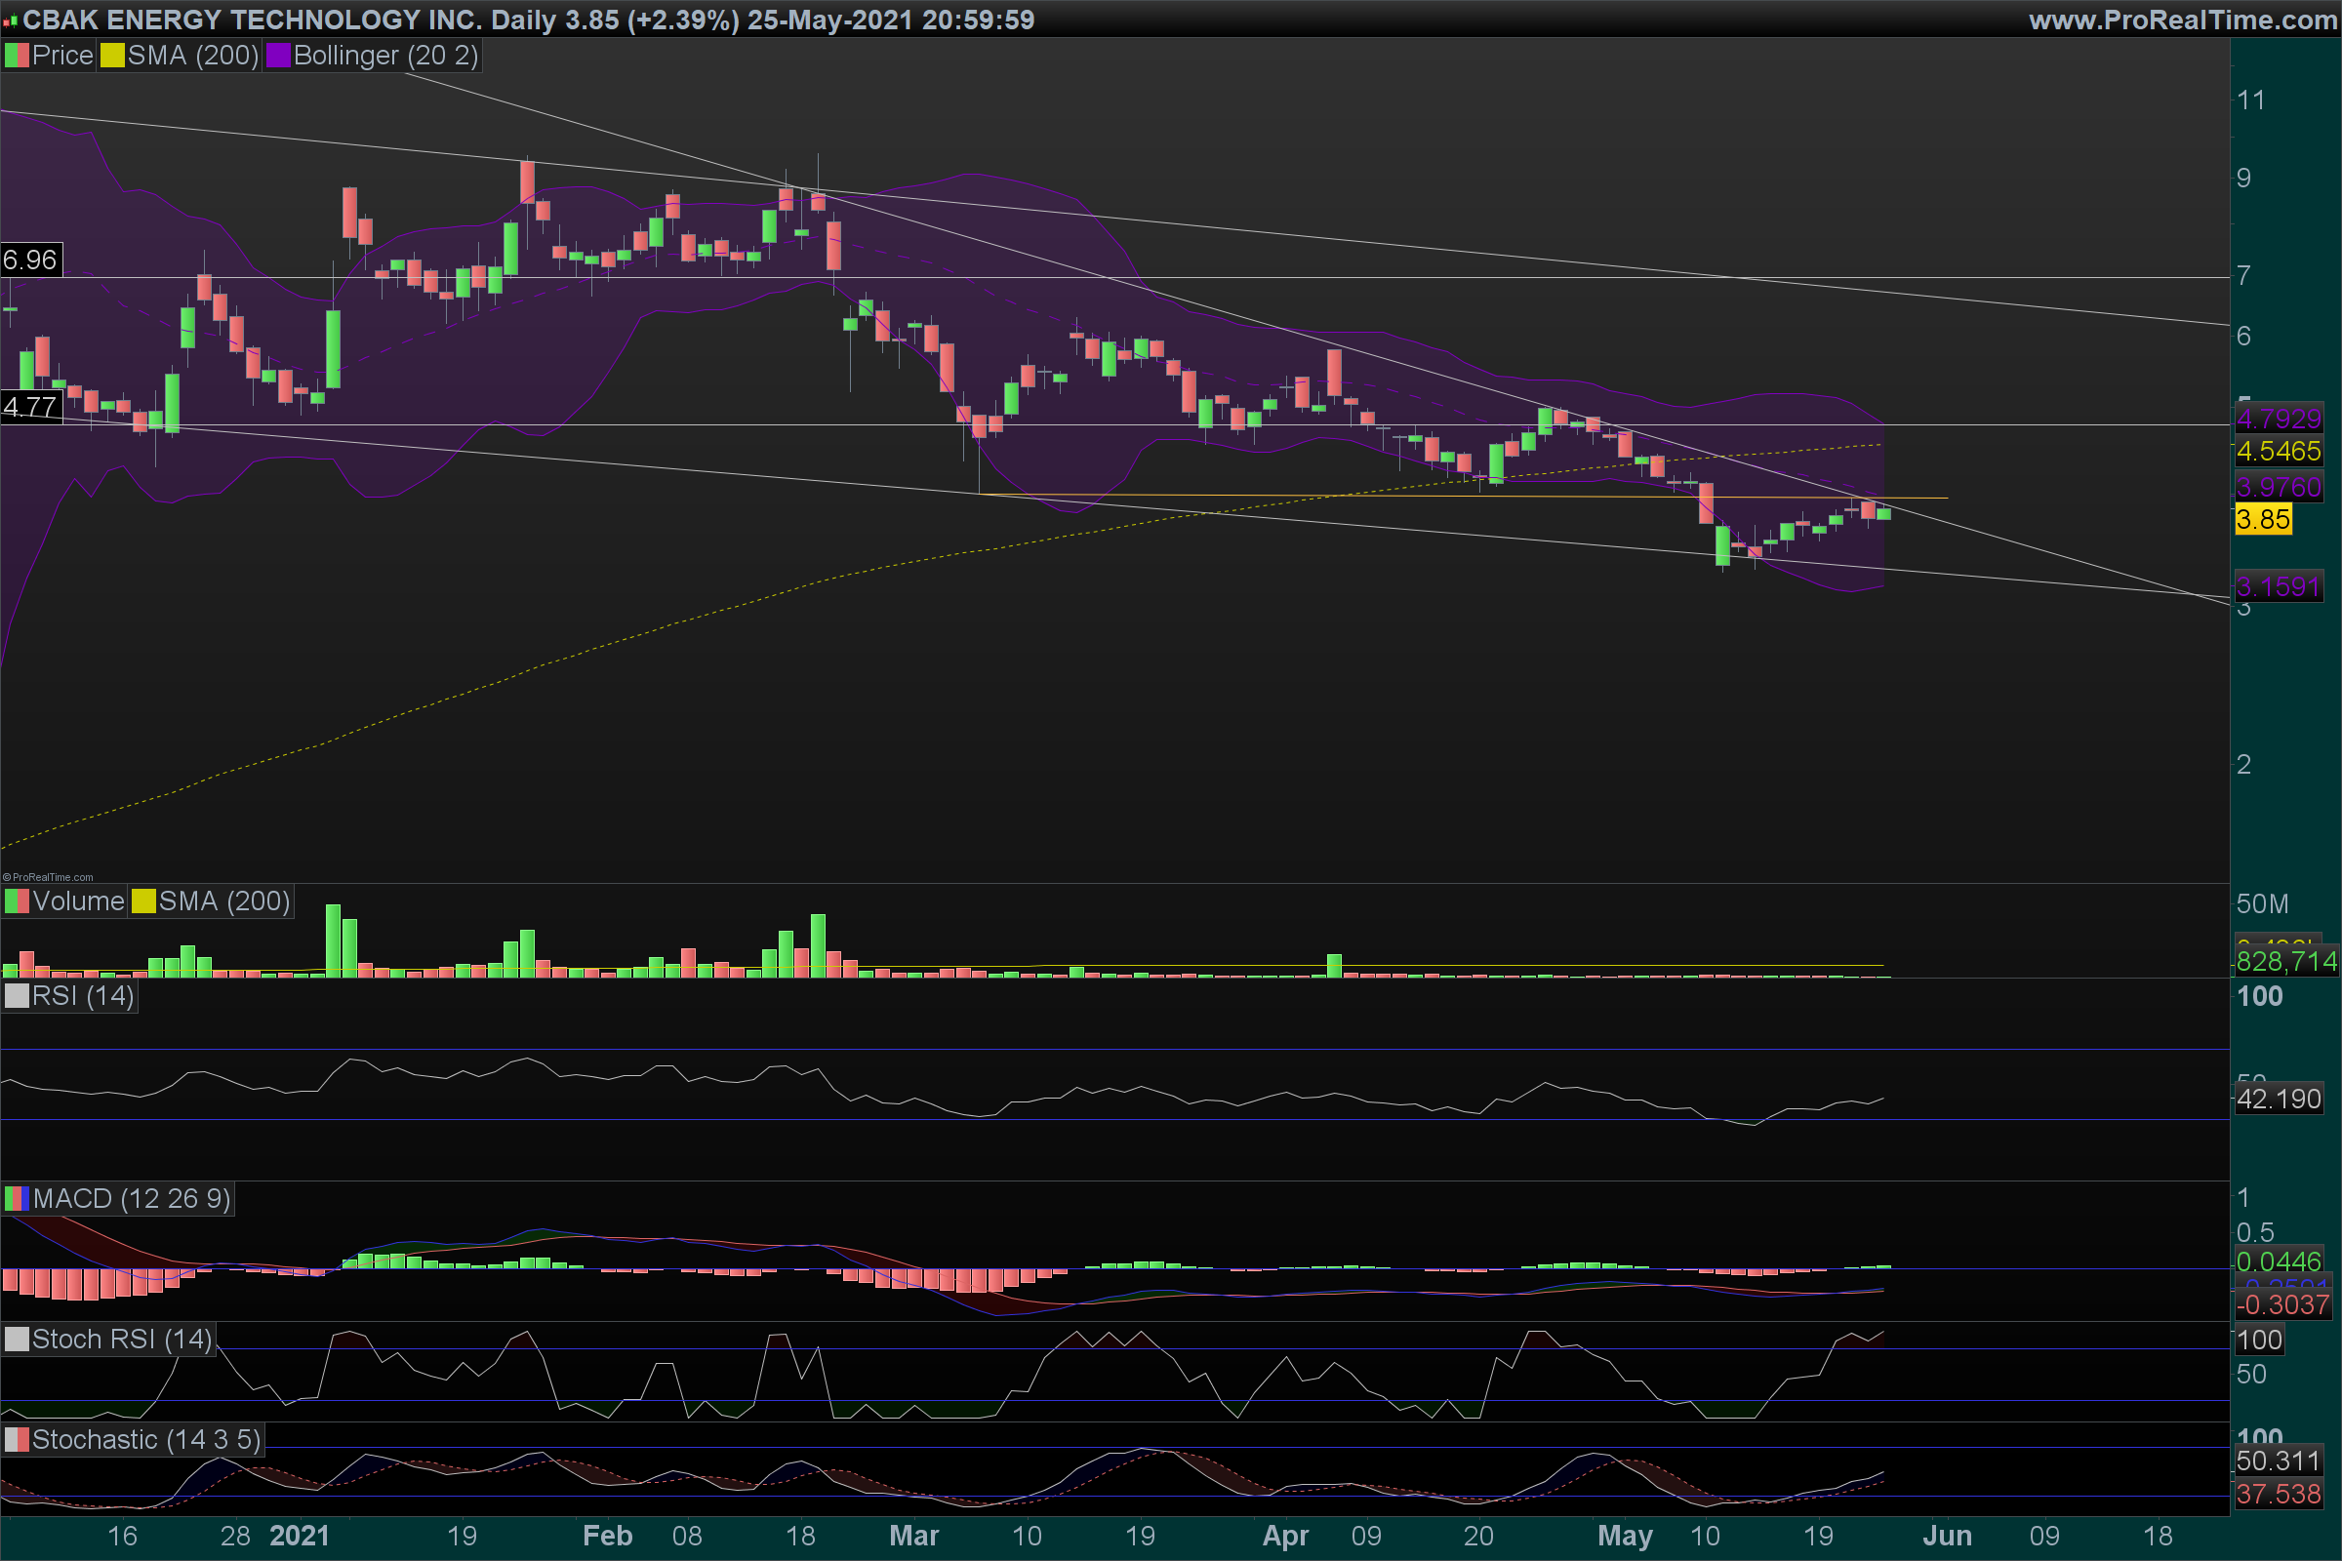Click the 42.190 RSI value tag

2279,1101
